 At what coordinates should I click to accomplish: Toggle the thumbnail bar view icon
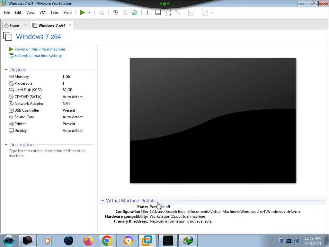coord(158,13)
